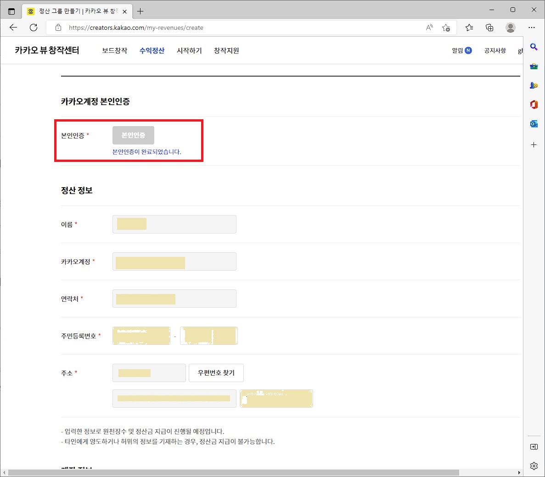Open Settings and more ellipsis menu
545x477 pixels.
click(531, 28)
